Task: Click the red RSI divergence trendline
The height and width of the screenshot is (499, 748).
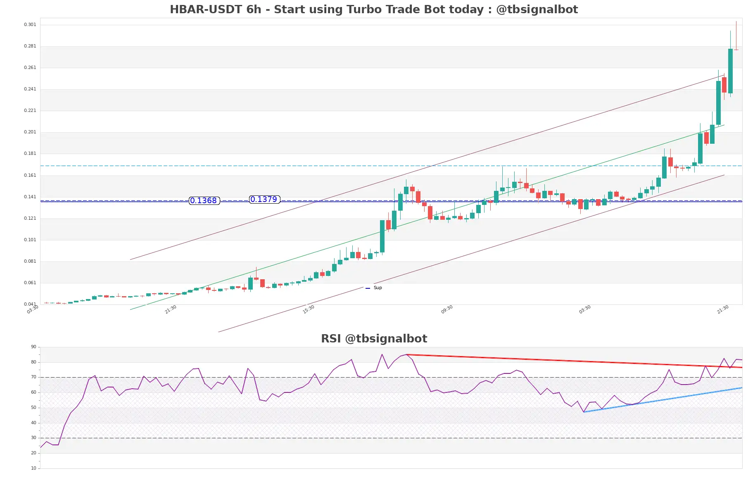Action: coord(574,361)
